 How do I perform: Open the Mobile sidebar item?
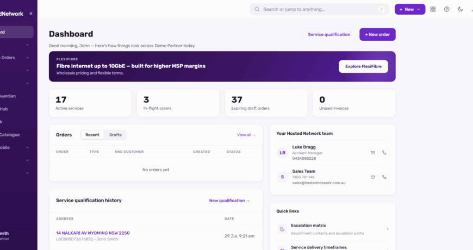[5, 147]
